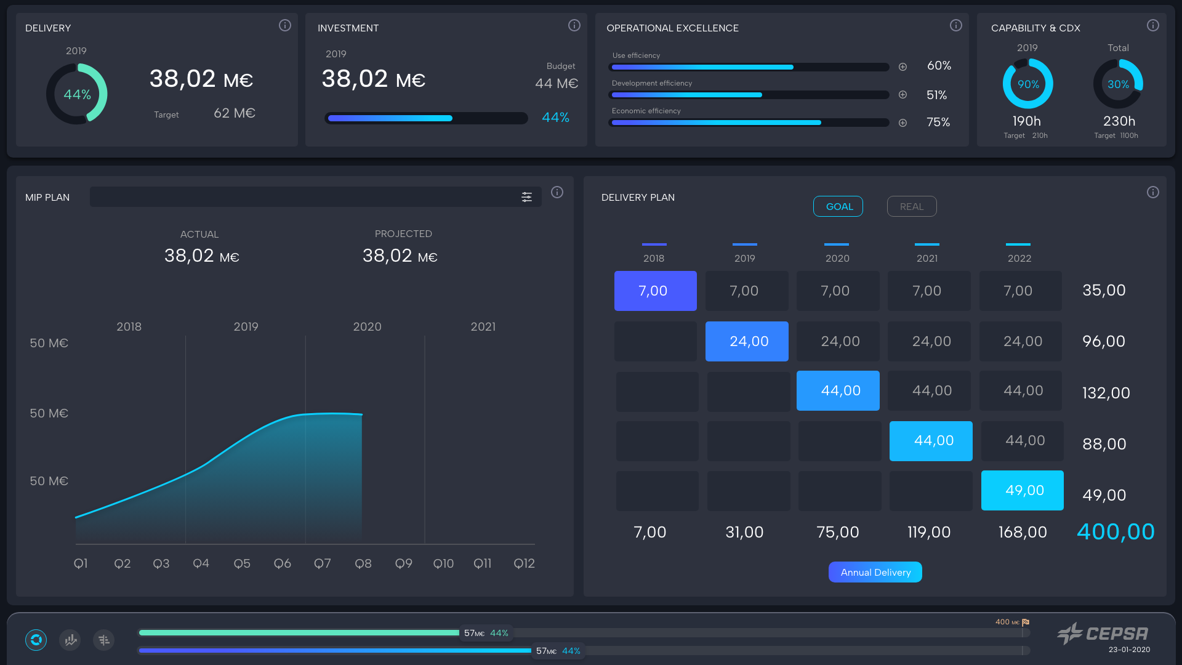The width and height of the screenshot is (1182, 665).
Task: Click the 88,00 row total
Action: pyautogui.click(x=1104, y=444)
